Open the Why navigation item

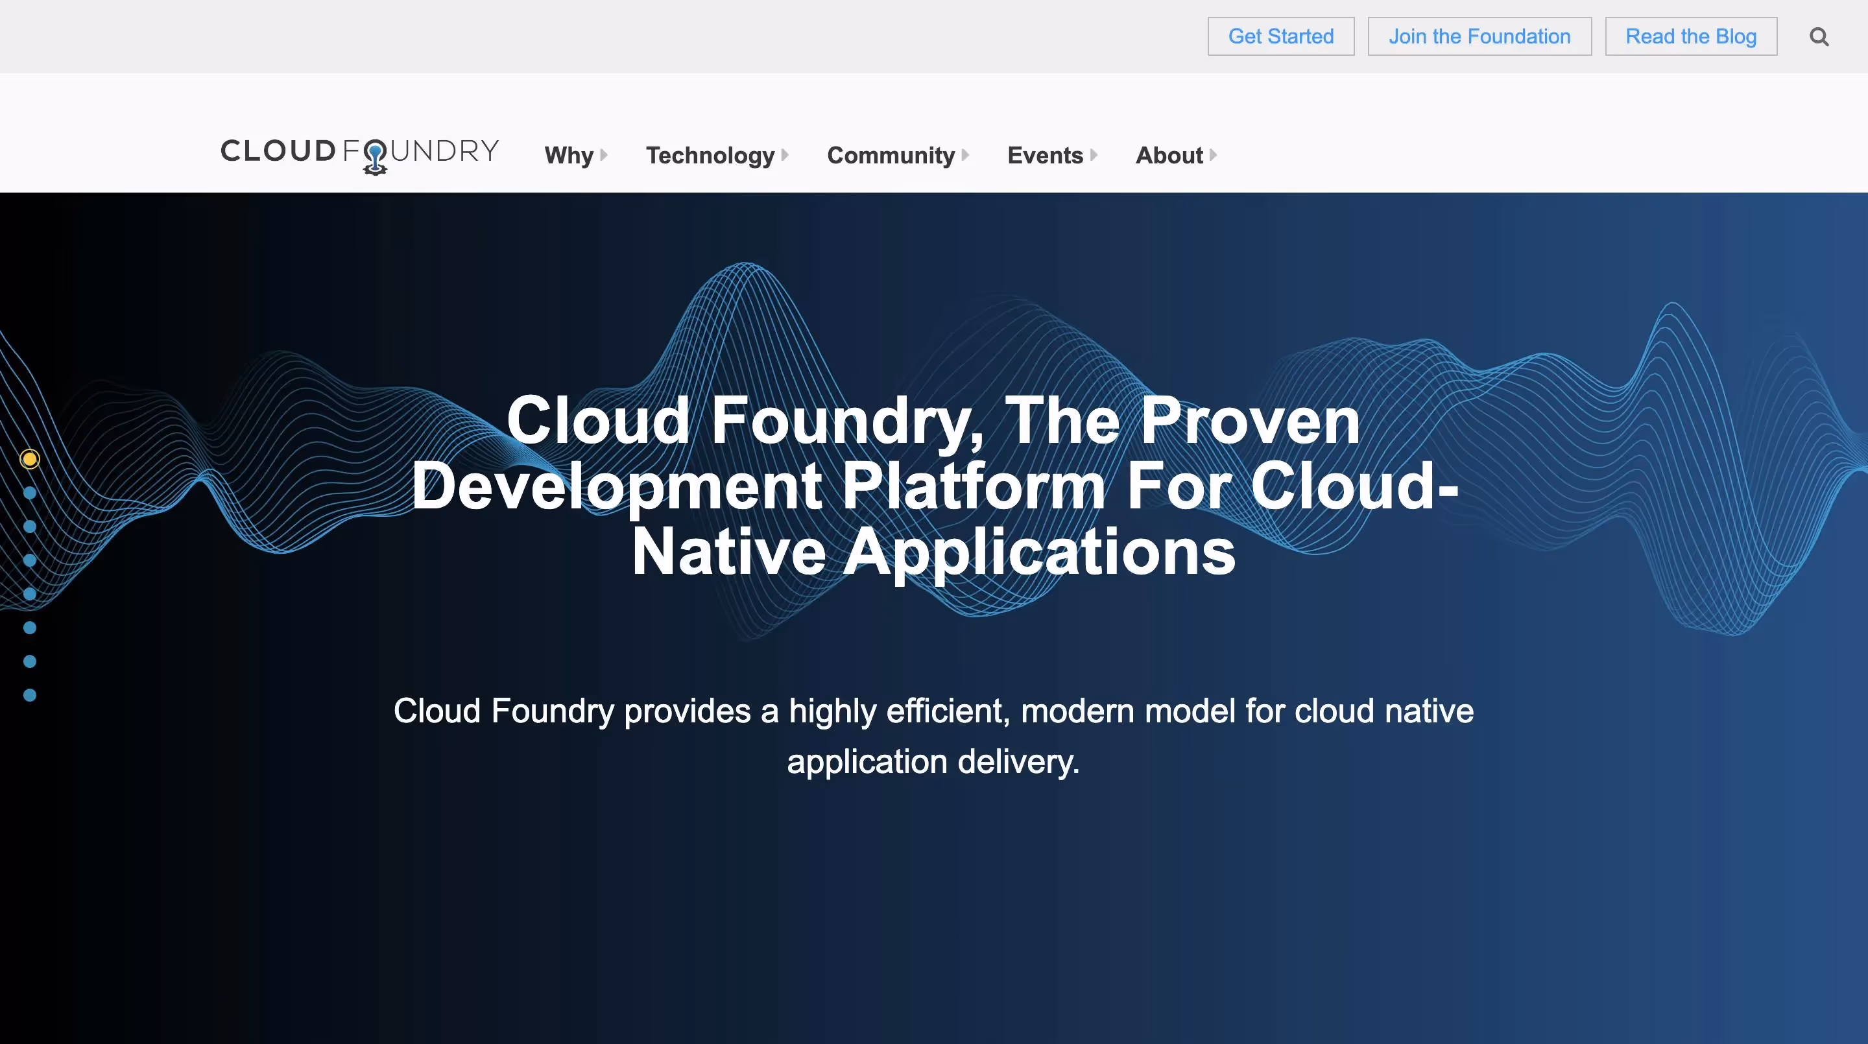click(569, 155)
